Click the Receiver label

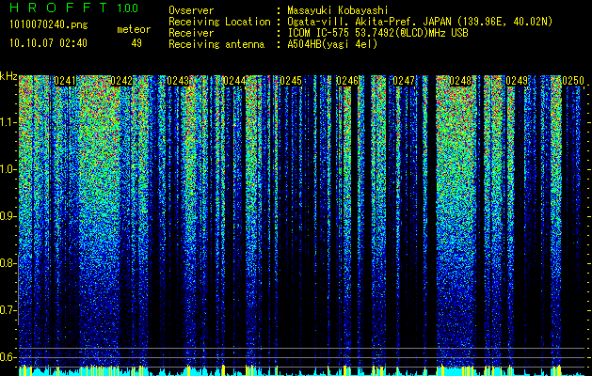coord(191,33)
